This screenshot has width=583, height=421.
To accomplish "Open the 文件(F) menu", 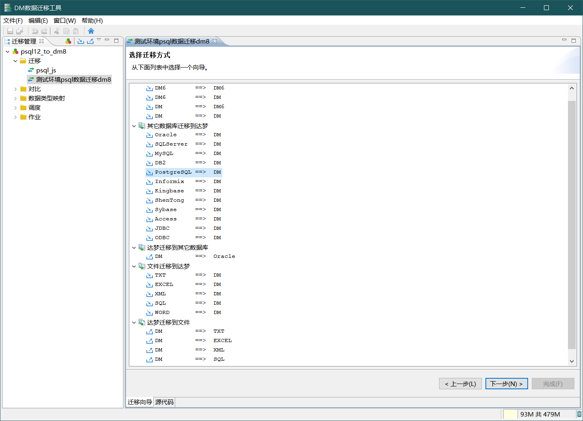I will click(x=13, y=20).
